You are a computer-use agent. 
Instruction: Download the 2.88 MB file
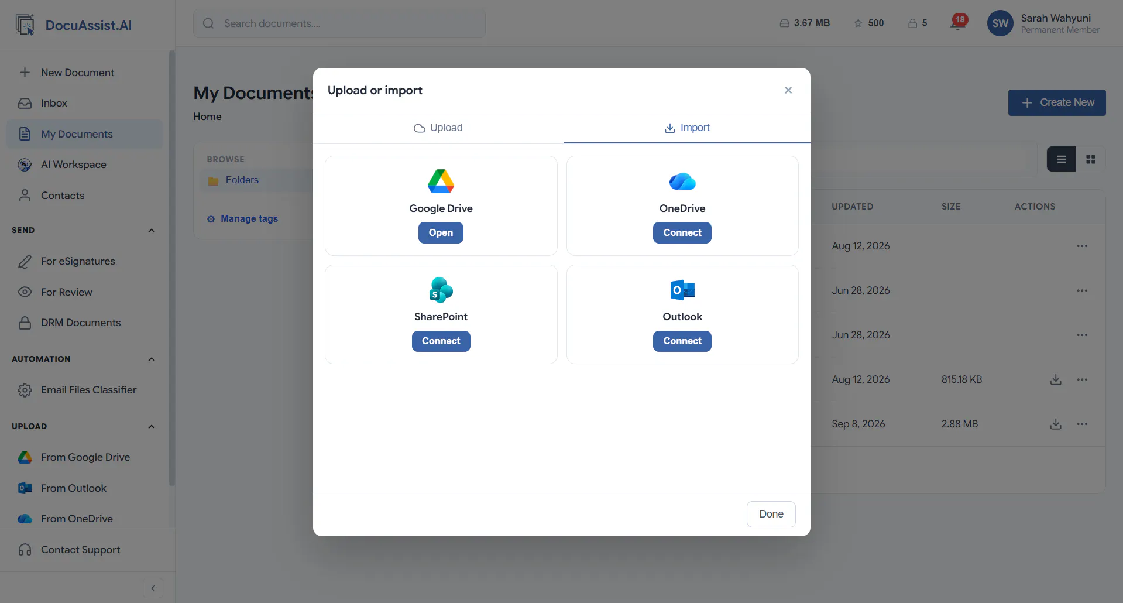tap(1056, 424)
